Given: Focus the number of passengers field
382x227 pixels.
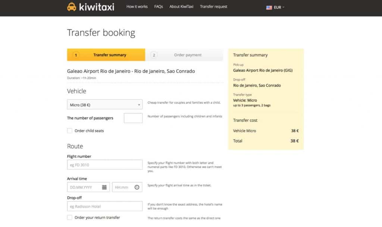Looking at the screenshot, I should point(133,118).
